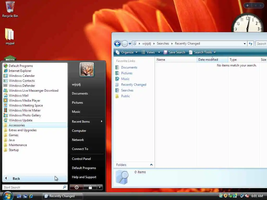Image resolution: width=267 pixels, height=200 pixels.
Task: Click the volume icon in the system tray
Action: pyautogui.click(x=247, y=196)
